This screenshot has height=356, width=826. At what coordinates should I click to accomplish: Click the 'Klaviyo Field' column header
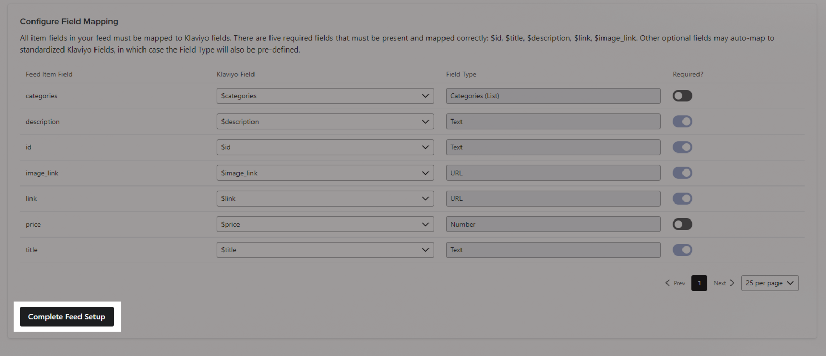coord(235,74)
